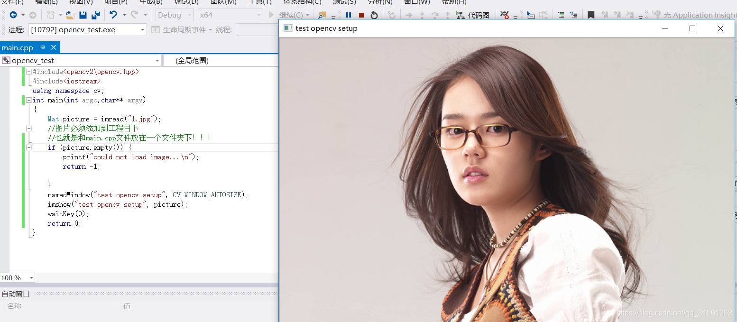Screen dimensions: 737x322
Task: Open the 体系结构(C) Architecture menu
Action: point(302,2)
